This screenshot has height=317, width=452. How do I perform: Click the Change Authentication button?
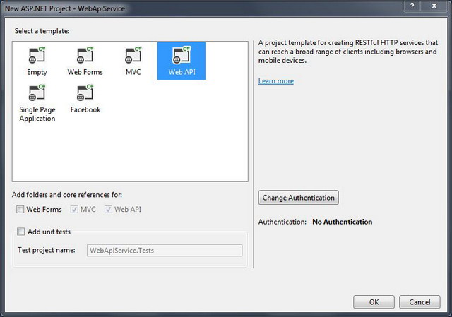[x=298, y=198]
